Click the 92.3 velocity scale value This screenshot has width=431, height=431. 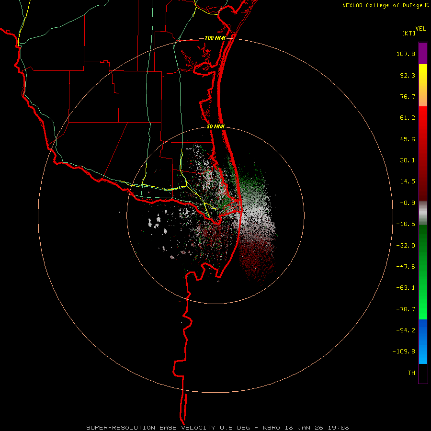point(408,75)
